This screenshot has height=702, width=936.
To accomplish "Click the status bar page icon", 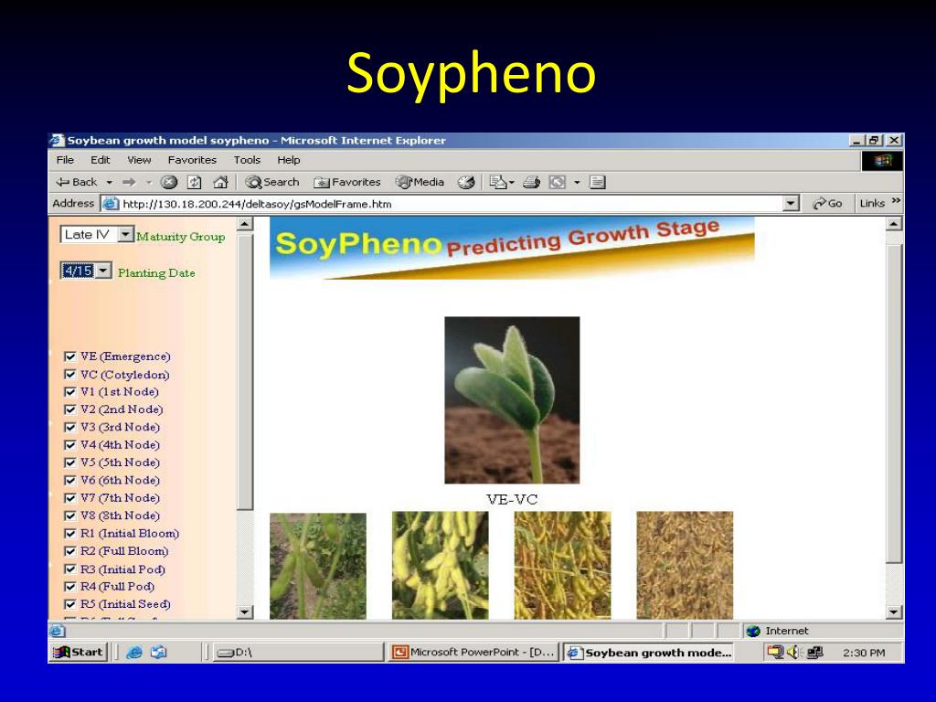I will coord(58,631).
